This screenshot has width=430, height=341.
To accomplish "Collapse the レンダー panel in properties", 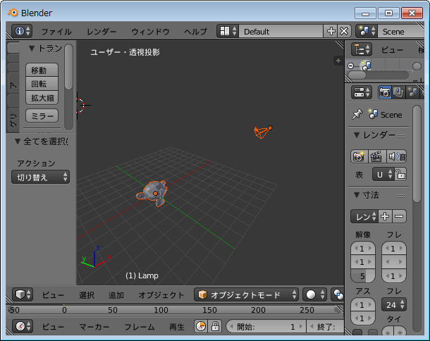I will pyautogui.click(x=357, y=135).
